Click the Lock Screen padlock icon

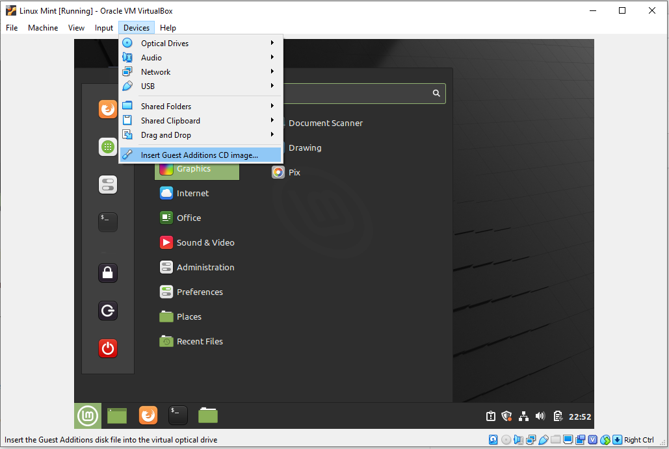click(108, 272)
